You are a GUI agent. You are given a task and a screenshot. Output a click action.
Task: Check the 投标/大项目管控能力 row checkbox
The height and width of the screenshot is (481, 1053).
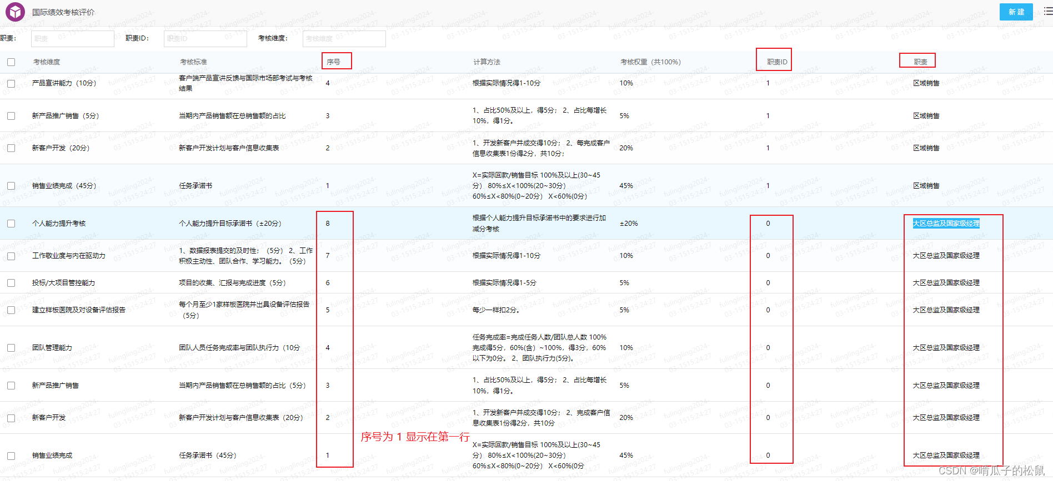click(x=11, y=283)
